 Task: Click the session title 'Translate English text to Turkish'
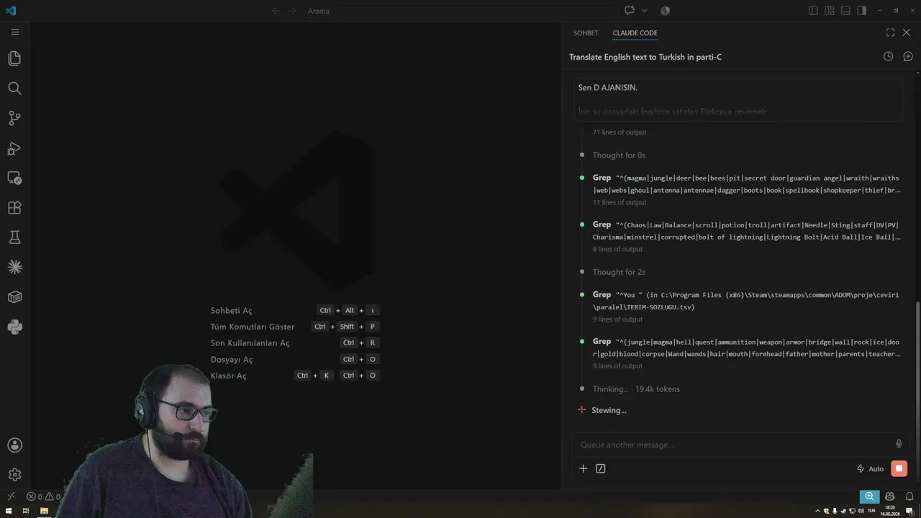click(x=645, y=57)
